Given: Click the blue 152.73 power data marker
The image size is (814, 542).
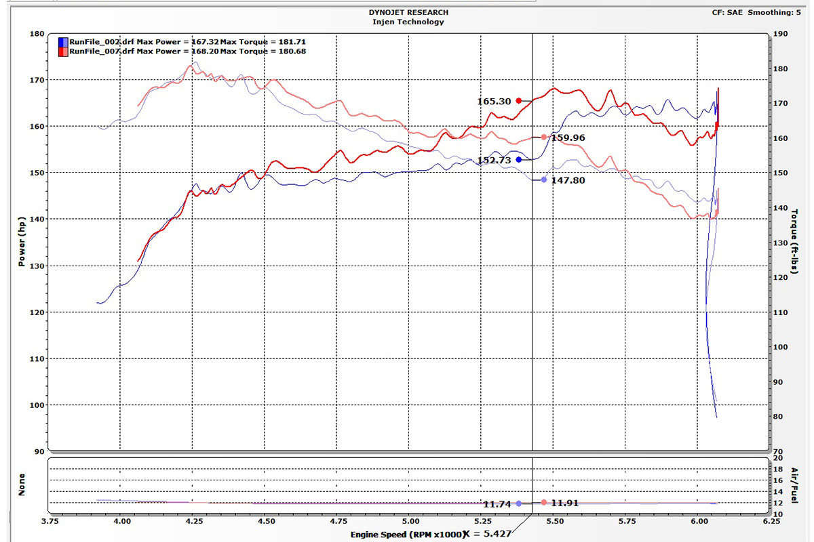Looking at the screenshot, I should 519,160.
